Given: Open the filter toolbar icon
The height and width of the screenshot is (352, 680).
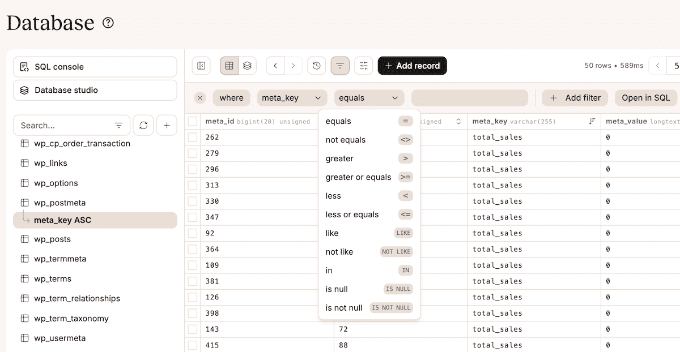Looking at the screenshot, I should coord(340,65).
